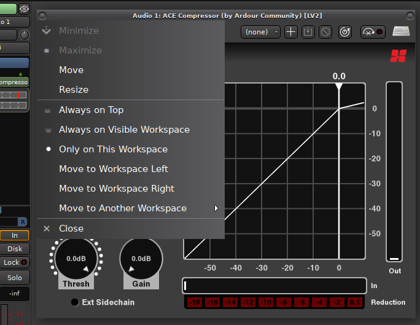420x325 pixels.
Task: Choose Always on Visible Workspace
Action: point(124,130)
